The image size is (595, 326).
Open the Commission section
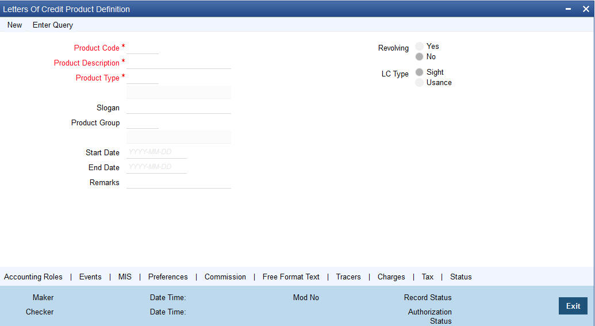[x=225, y=277]
